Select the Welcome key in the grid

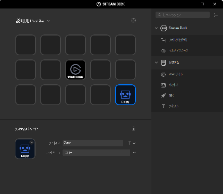[x=75, y=70]
